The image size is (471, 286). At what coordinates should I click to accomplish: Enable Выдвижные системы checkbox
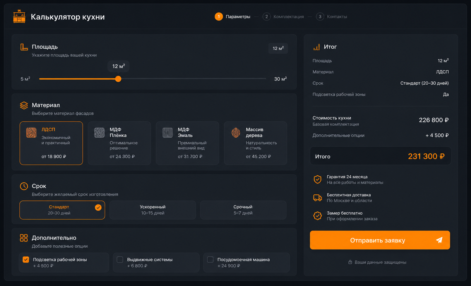click(x=120, y=260)
